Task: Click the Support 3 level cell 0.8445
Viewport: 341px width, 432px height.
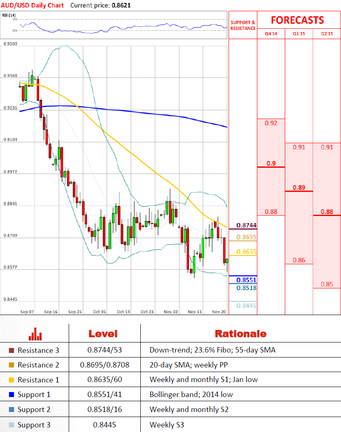Action: pos(105,425)
